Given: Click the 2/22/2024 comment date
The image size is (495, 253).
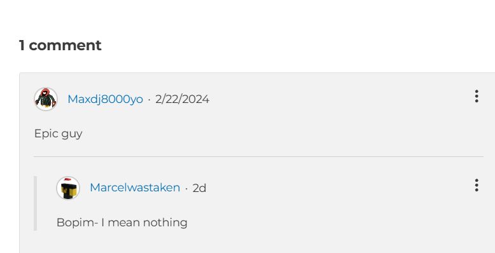Looking at the screenshot, I should point(182,99).
